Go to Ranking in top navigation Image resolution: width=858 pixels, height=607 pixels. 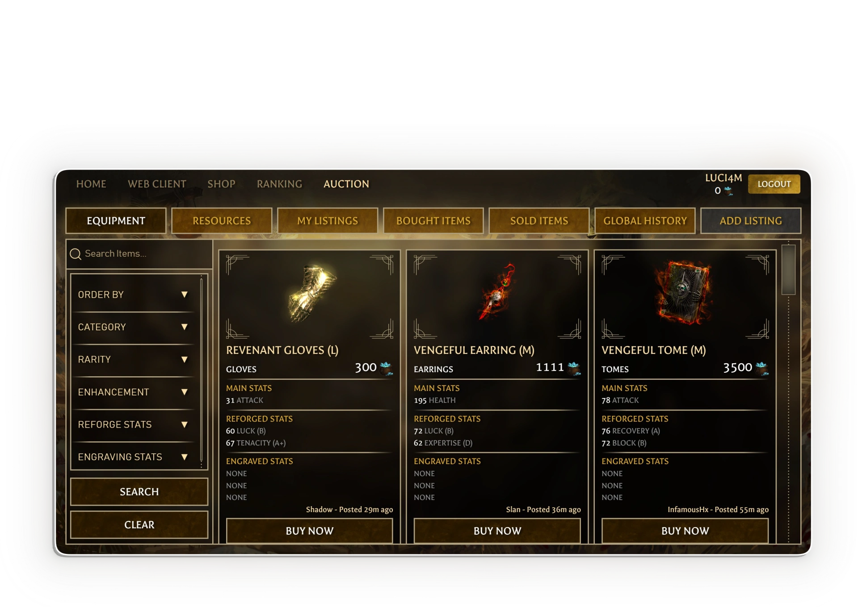(x=279, y=184)
